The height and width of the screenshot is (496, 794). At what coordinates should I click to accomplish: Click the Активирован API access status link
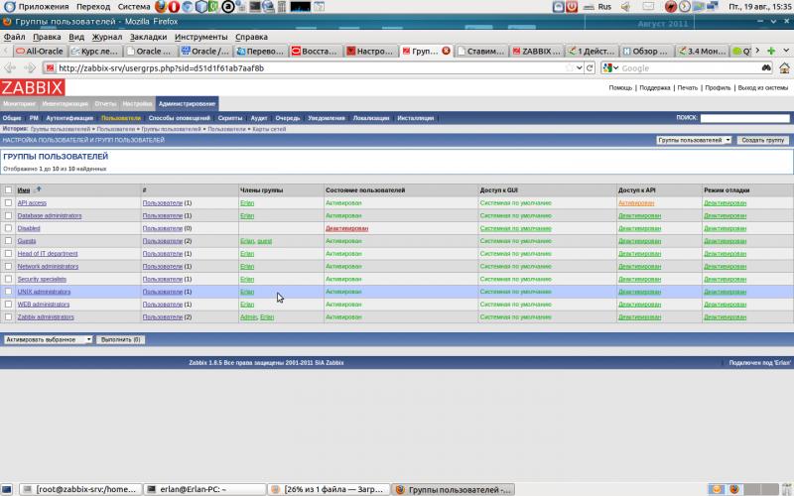coord(636,203)
